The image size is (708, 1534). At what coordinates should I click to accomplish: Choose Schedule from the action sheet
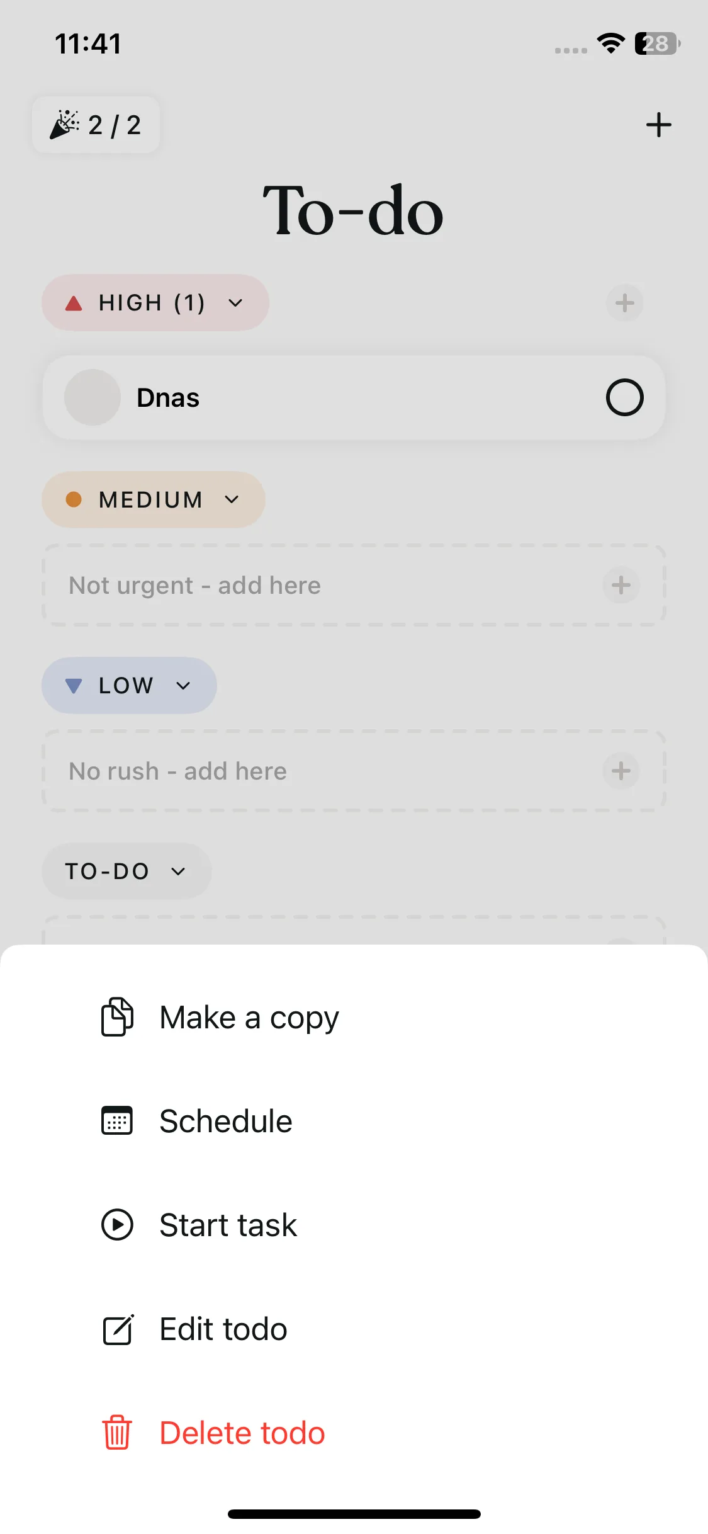pyautogui.click(x=225, y=1121)
